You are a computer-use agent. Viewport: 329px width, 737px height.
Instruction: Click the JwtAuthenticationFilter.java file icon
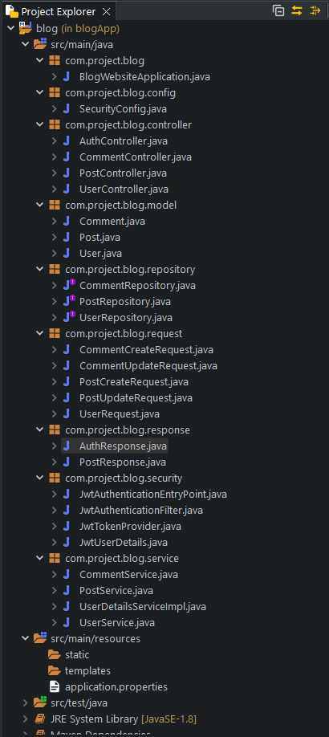(x=67, y=510)
